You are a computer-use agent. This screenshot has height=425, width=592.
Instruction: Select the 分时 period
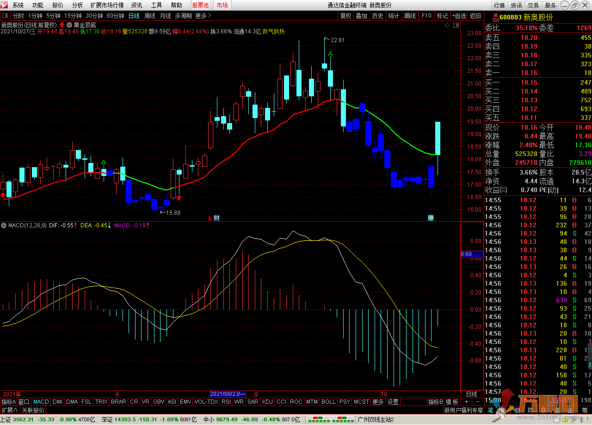18,16
